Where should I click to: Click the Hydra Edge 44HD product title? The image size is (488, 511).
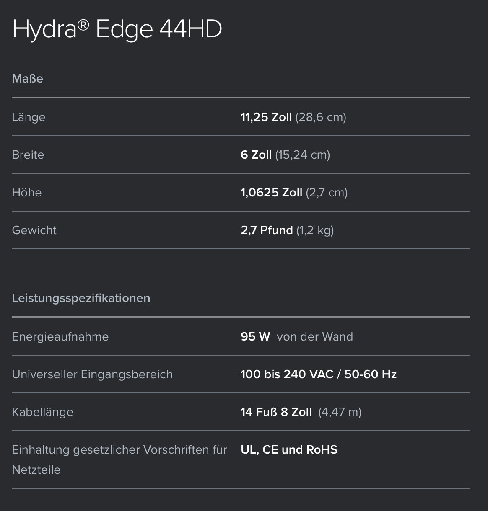coord(117,29)
